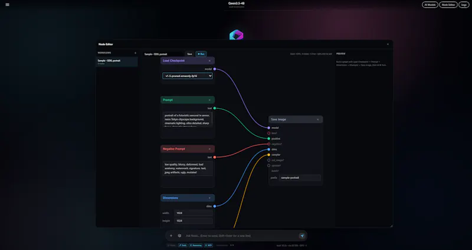Close the Node Editor dialog
Screen dimensions: 472x250
click(x=388, y=44)
